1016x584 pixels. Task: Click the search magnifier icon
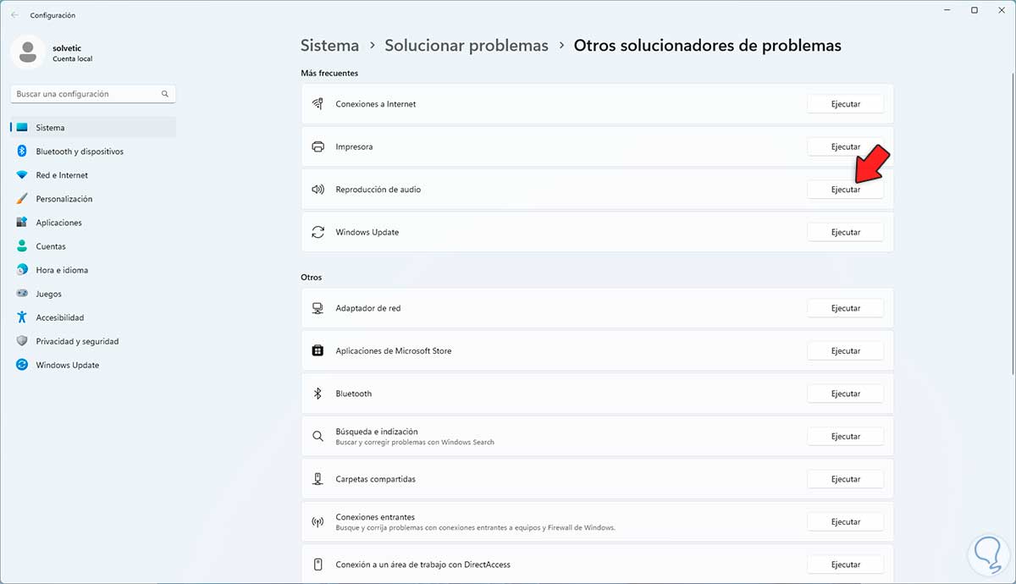point(165,94)
